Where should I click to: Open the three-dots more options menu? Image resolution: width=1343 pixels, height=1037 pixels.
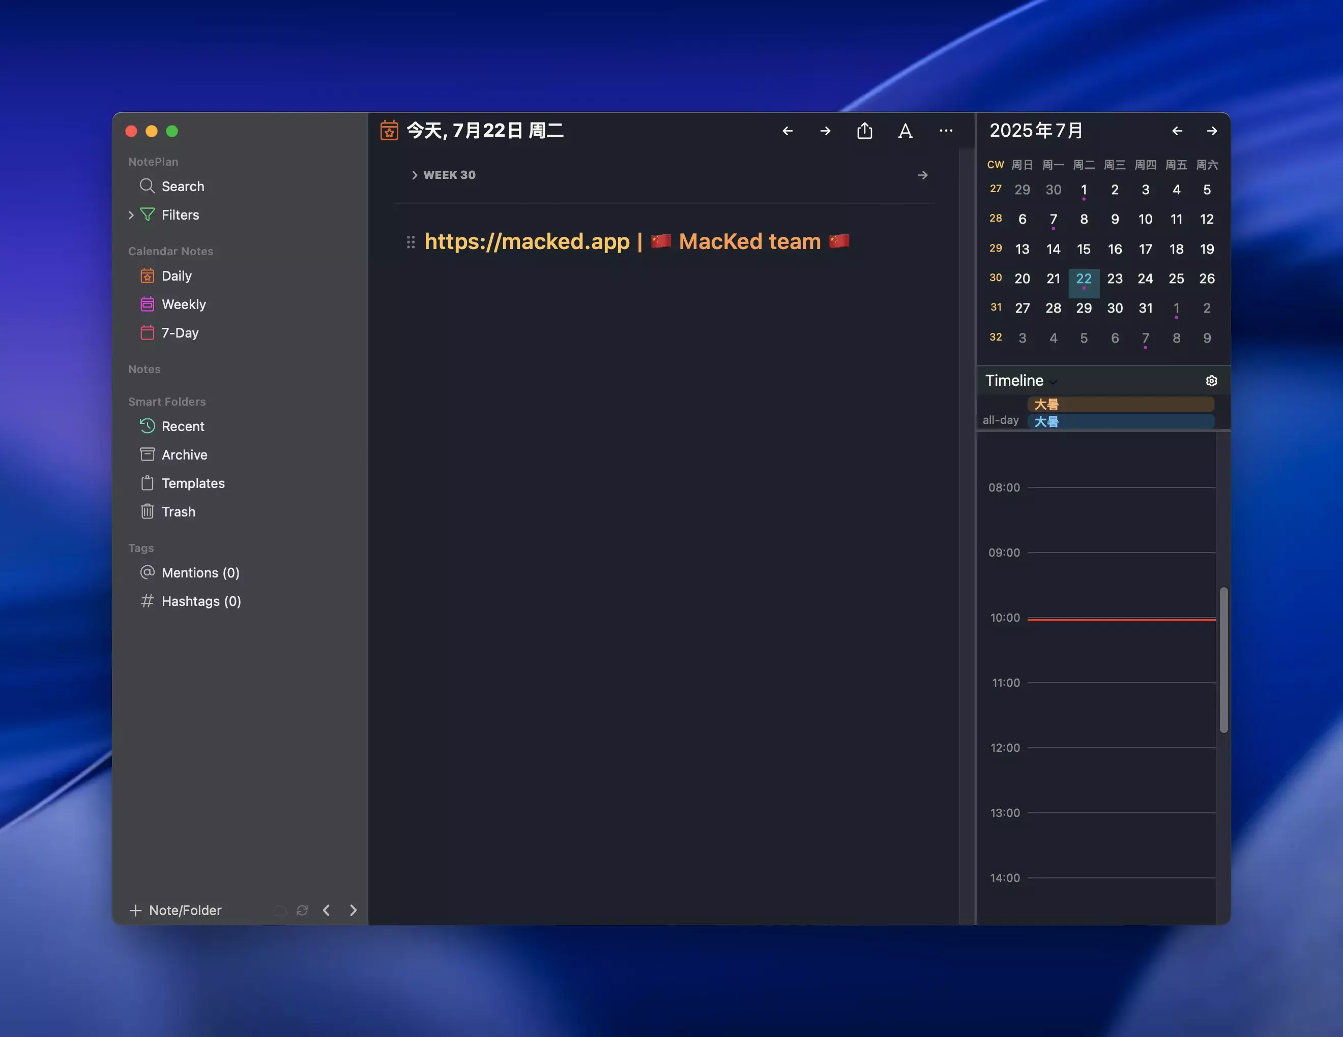(x=946, y=131)
